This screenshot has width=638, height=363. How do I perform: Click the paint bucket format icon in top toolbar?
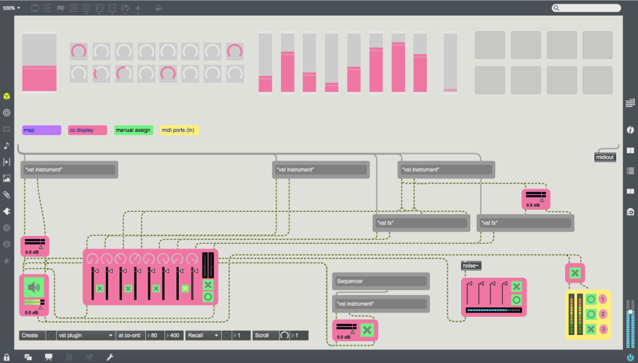point(158,9)
